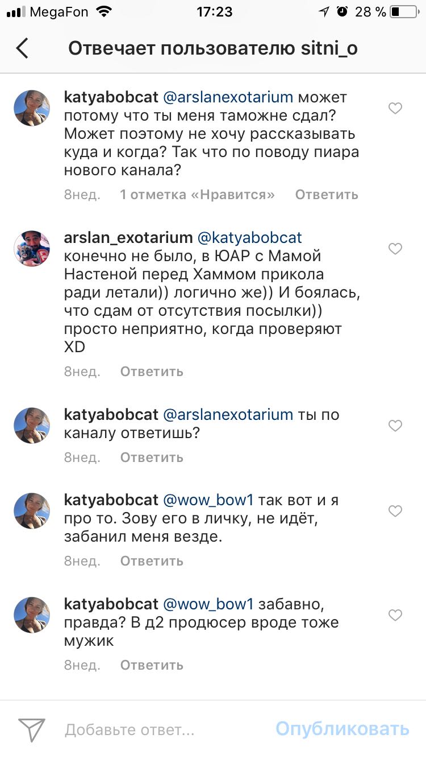Reply to the last comment via Ответить
The width and height of the screenshot is (426, 759).
click(152, 665)
